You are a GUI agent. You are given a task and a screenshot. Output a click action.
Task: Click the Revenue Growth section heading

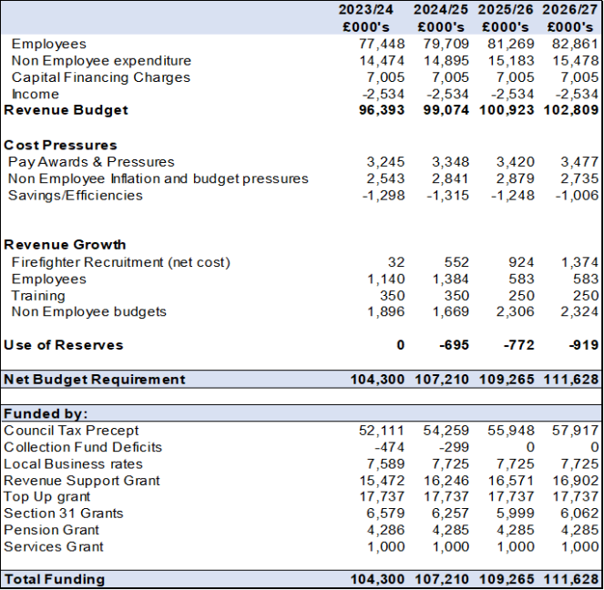tap(65, 244)
